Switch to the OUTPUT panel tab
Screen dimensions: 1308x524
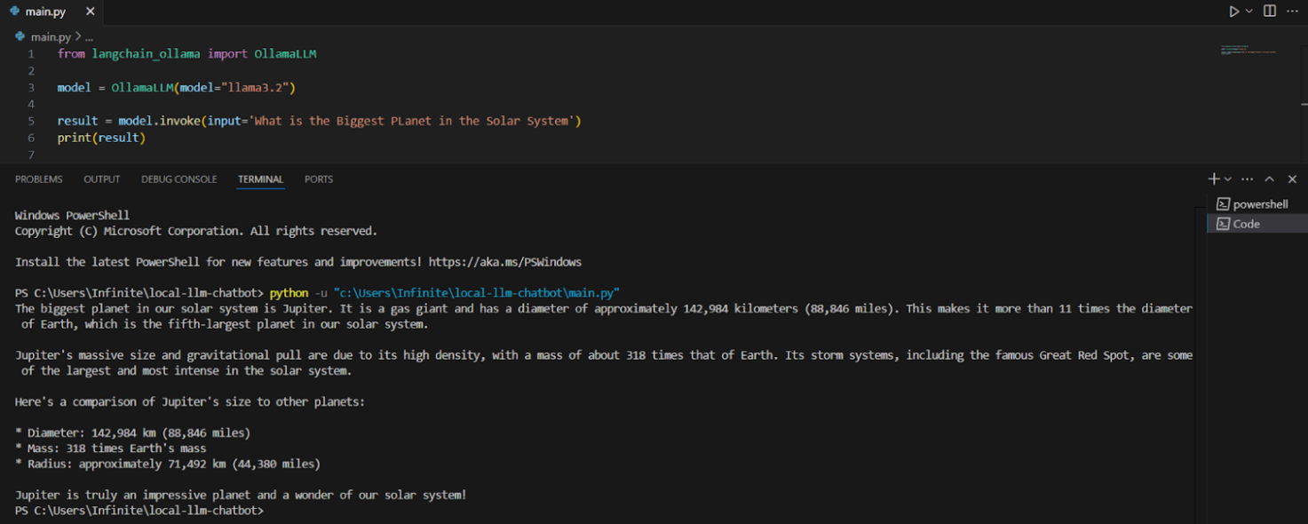(102, 179)
